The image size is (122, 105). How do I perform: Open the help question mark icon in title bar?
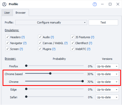click(95, 4)
